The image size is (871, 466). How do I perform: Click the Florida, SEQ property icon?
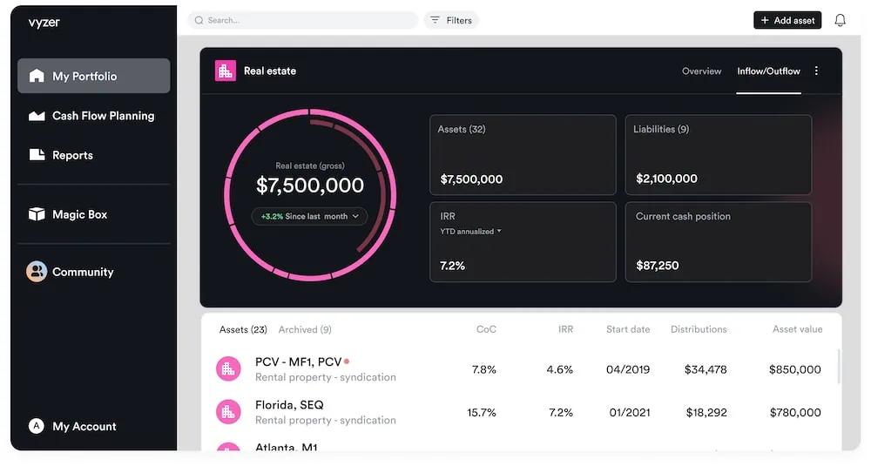pos(228,412)
